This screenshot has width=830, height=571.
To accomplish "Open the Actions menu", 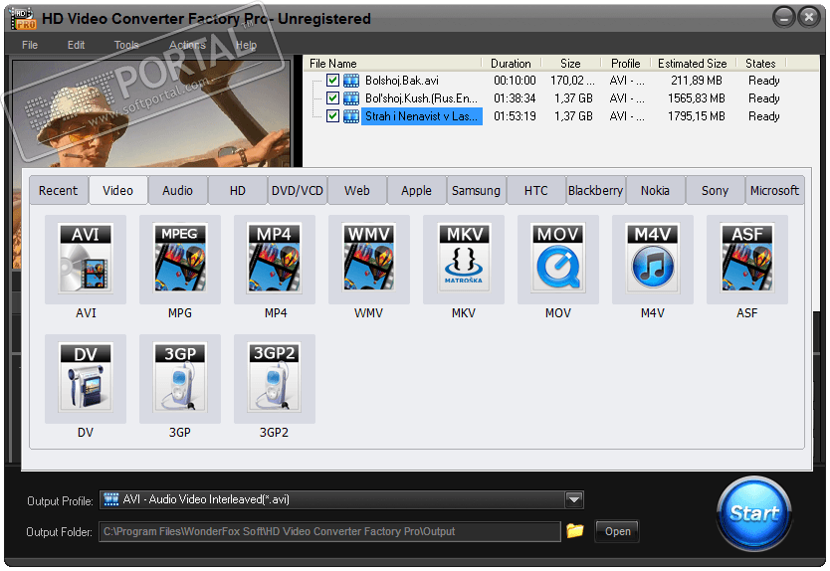I will coord(187,45).
